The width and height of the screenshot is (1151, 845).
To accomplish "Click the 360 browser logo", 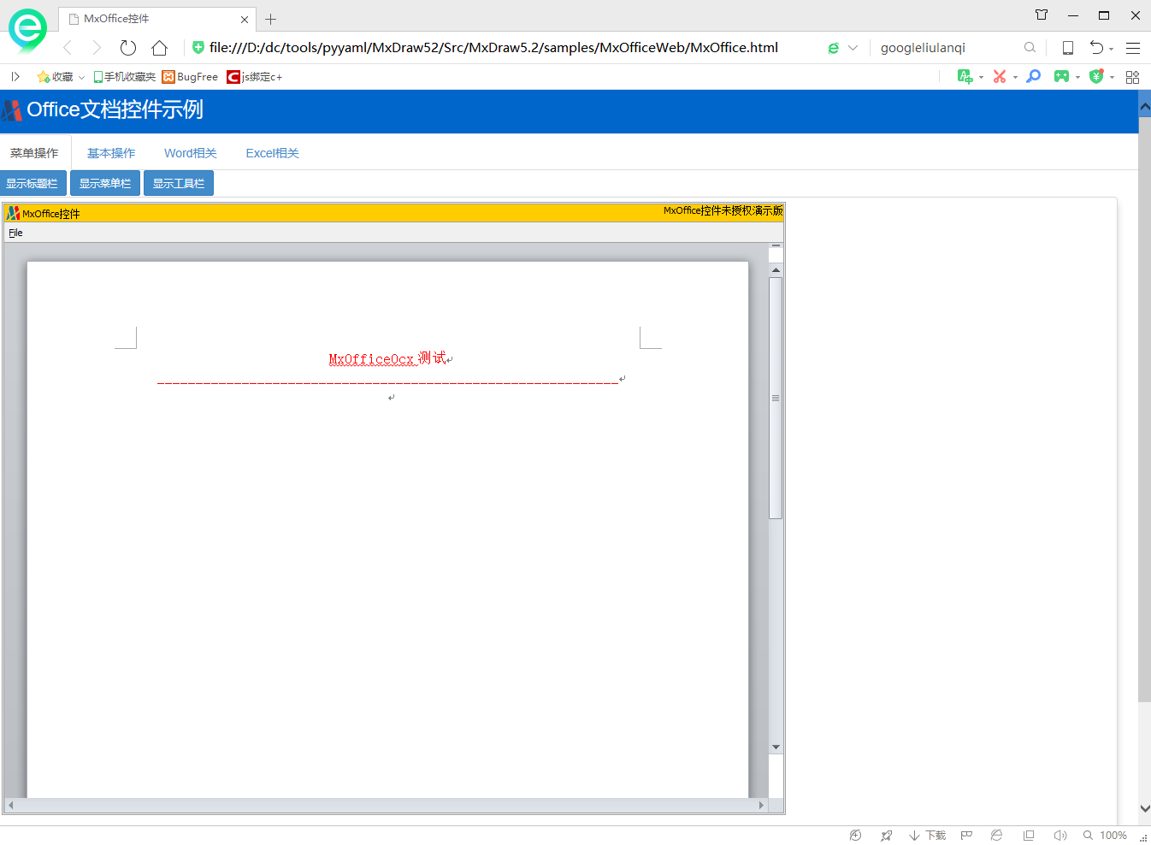I will click(27, 30).
